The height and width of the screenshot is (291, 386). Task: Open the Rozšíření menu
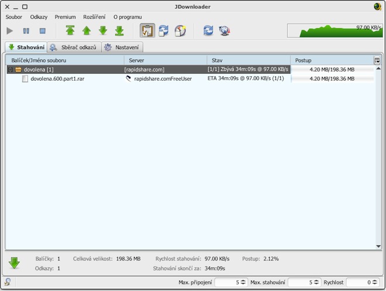click(94, 17)
